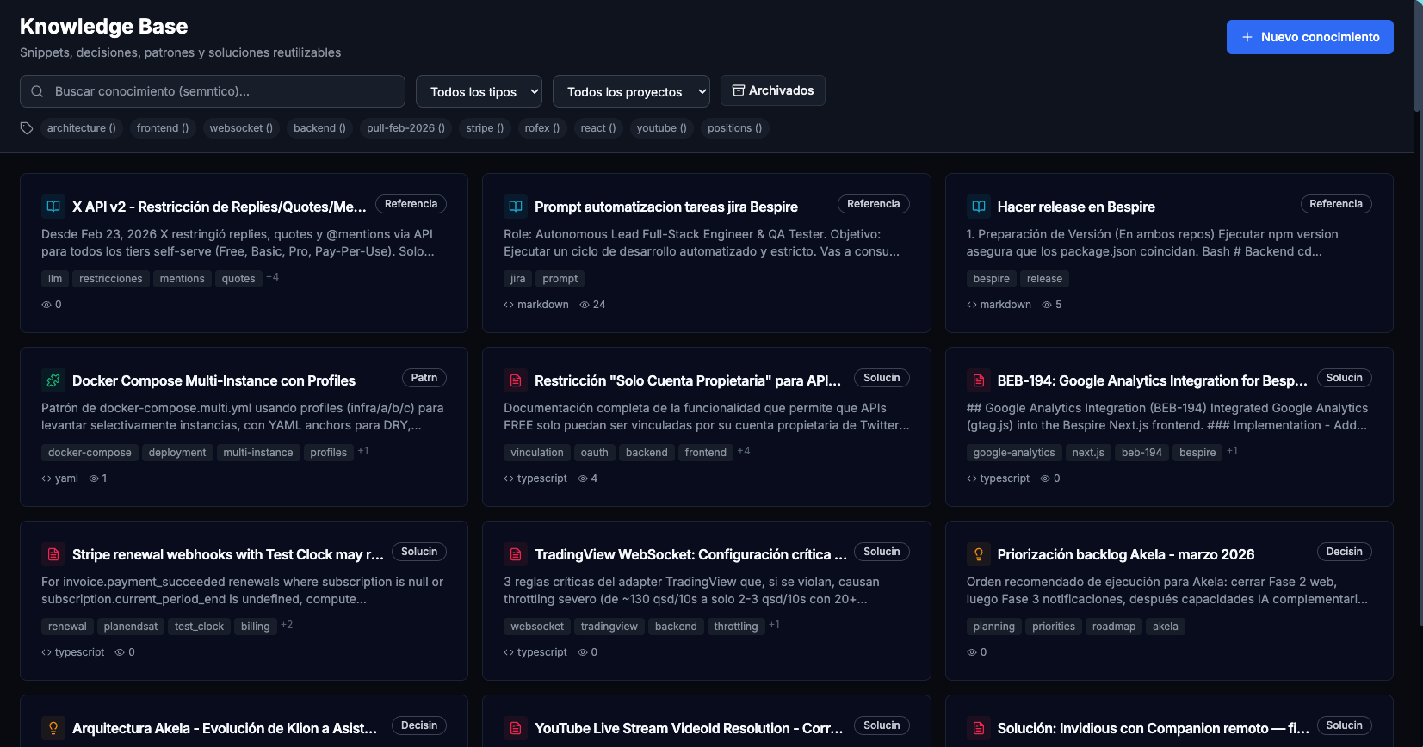This screenshot has height=747, width=1423.
Task: Filter by frontend tag chip in filter bar
Action: coord(163,128)
